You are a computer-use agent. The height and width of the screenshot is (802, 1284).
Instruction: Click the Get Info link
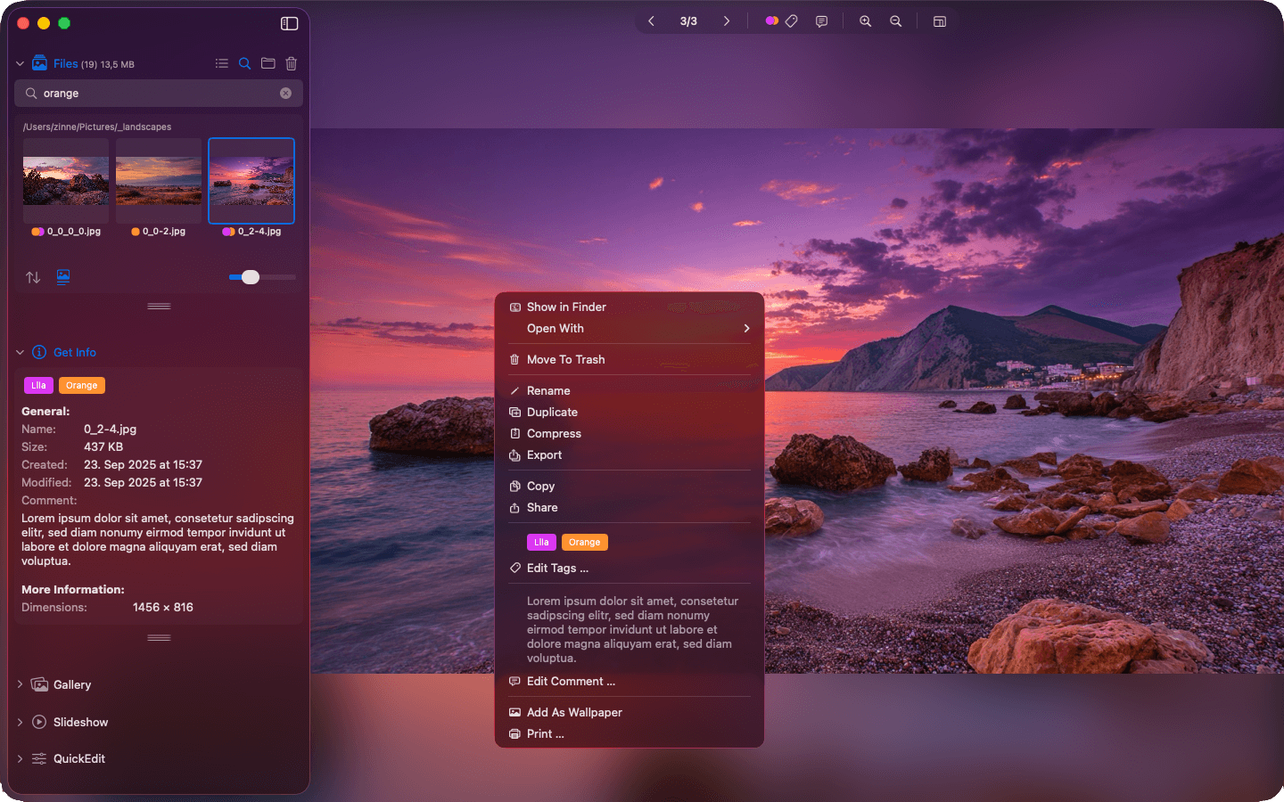75,352
